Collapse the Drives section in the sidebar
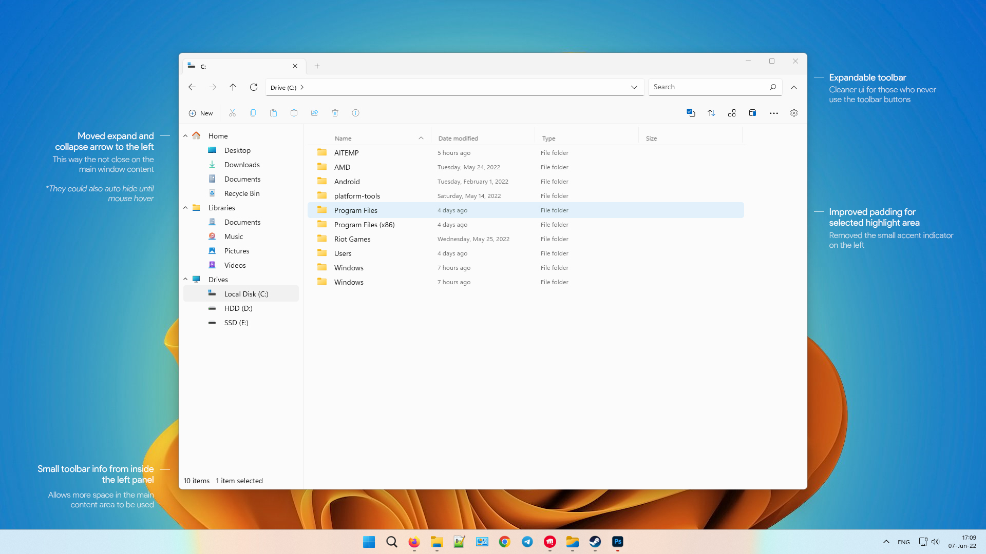Viewport: 986px width, 554px height. click(x=185, y=279)
